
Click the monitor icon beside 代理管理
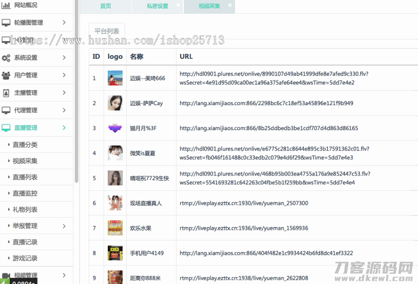[6, 110]
